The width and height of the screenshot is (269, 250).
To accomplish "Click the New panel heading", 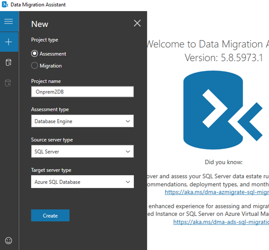I will (x=39, y=24).
